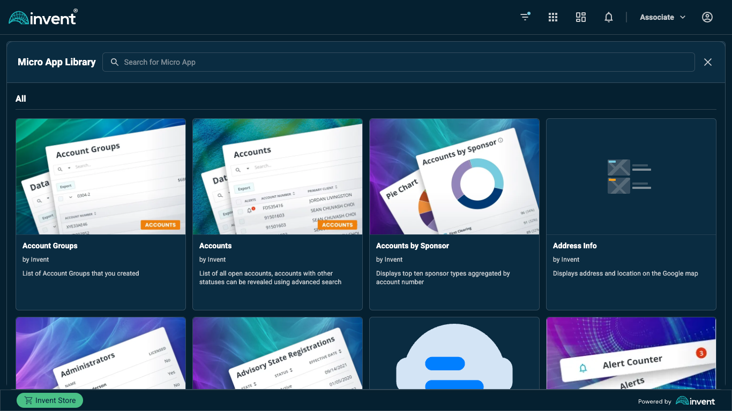Viewport: 732px width, 411px height.
Task: Select the Accounts micro app
Action: tap(277, 214)
